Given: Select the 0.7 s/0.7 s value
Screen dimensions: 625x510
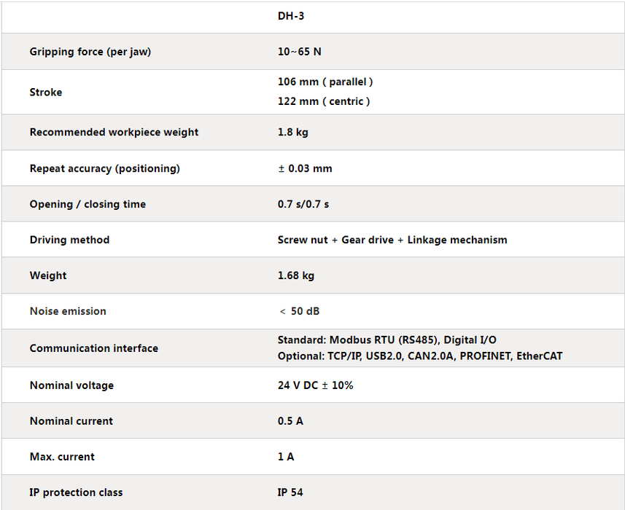Looking at the screenshot, I should [x=303, y=204].
